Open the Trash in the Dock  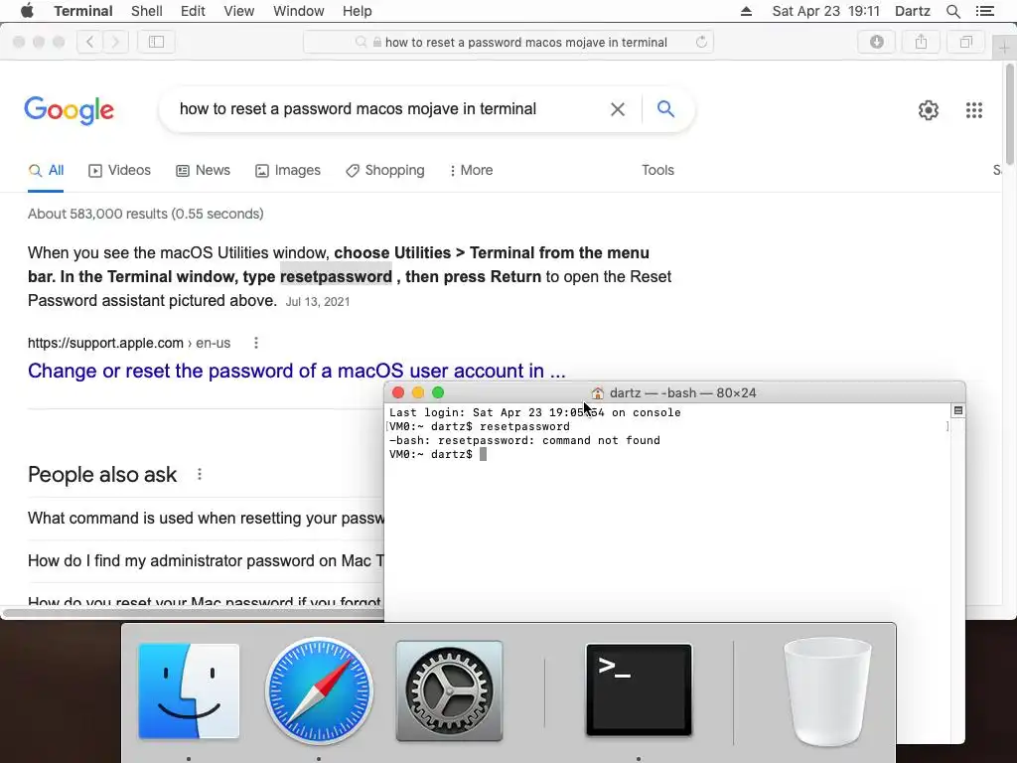[827, 691]
